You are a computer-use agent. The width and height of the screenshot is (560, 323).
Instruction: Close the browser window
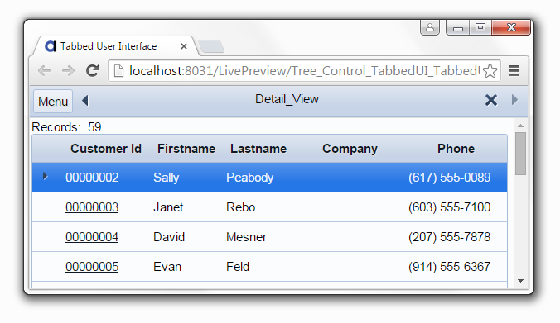pos(511,27)
